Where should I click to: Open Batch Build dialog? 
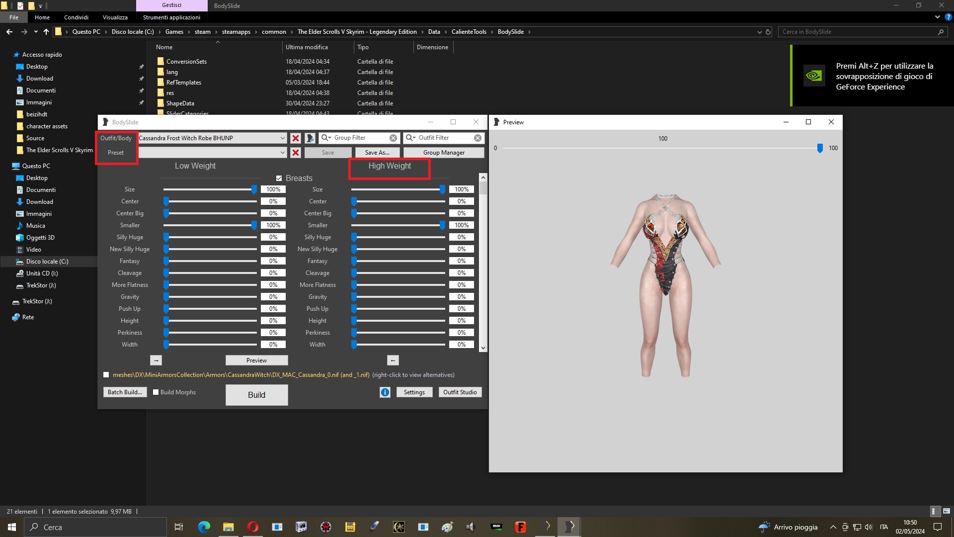125,392
